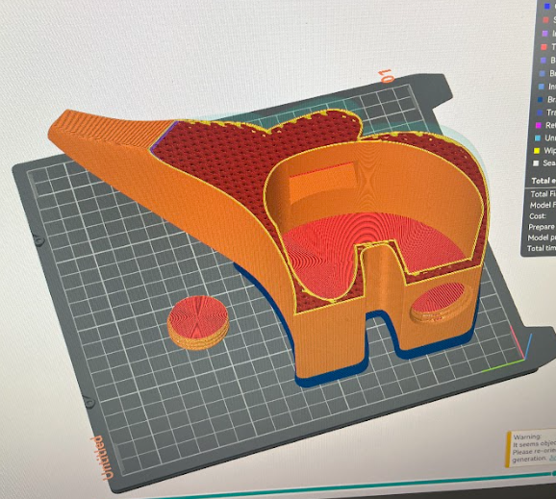Toggle the yellow Wip legend swatch
This screenshot has height=499, width=556.
(537, 151)
